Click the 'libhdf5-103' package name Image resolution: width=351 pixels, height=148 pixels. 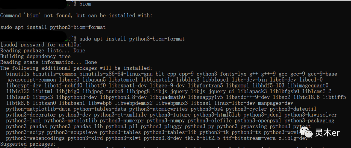268,85
